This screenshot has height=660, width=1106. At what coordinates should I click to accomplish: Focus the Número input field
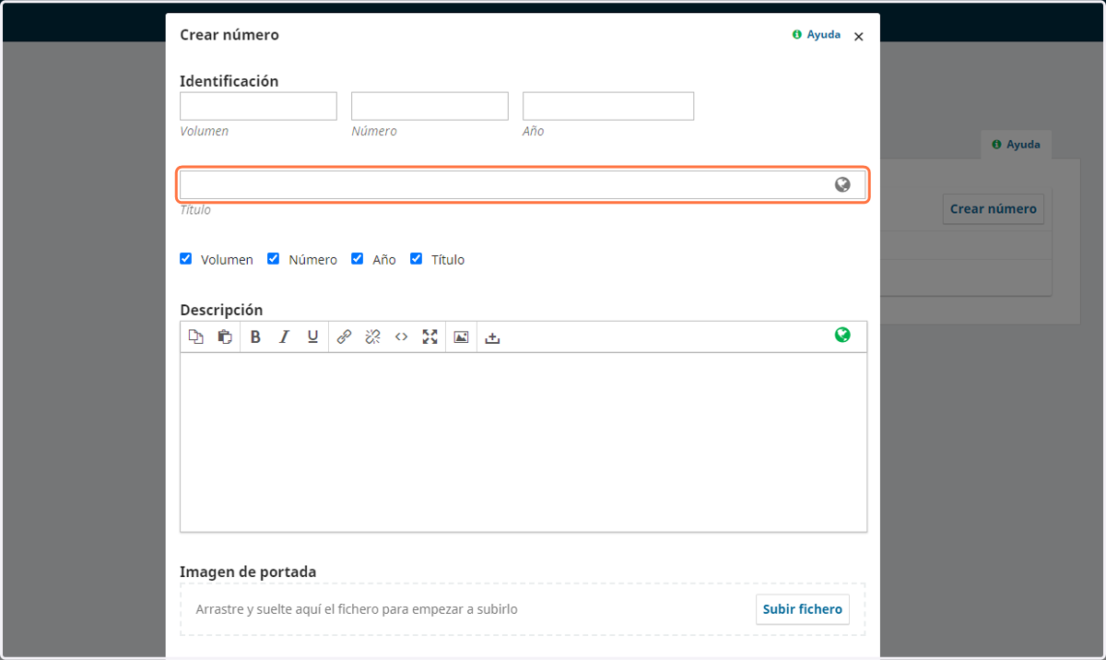point(429,106)
